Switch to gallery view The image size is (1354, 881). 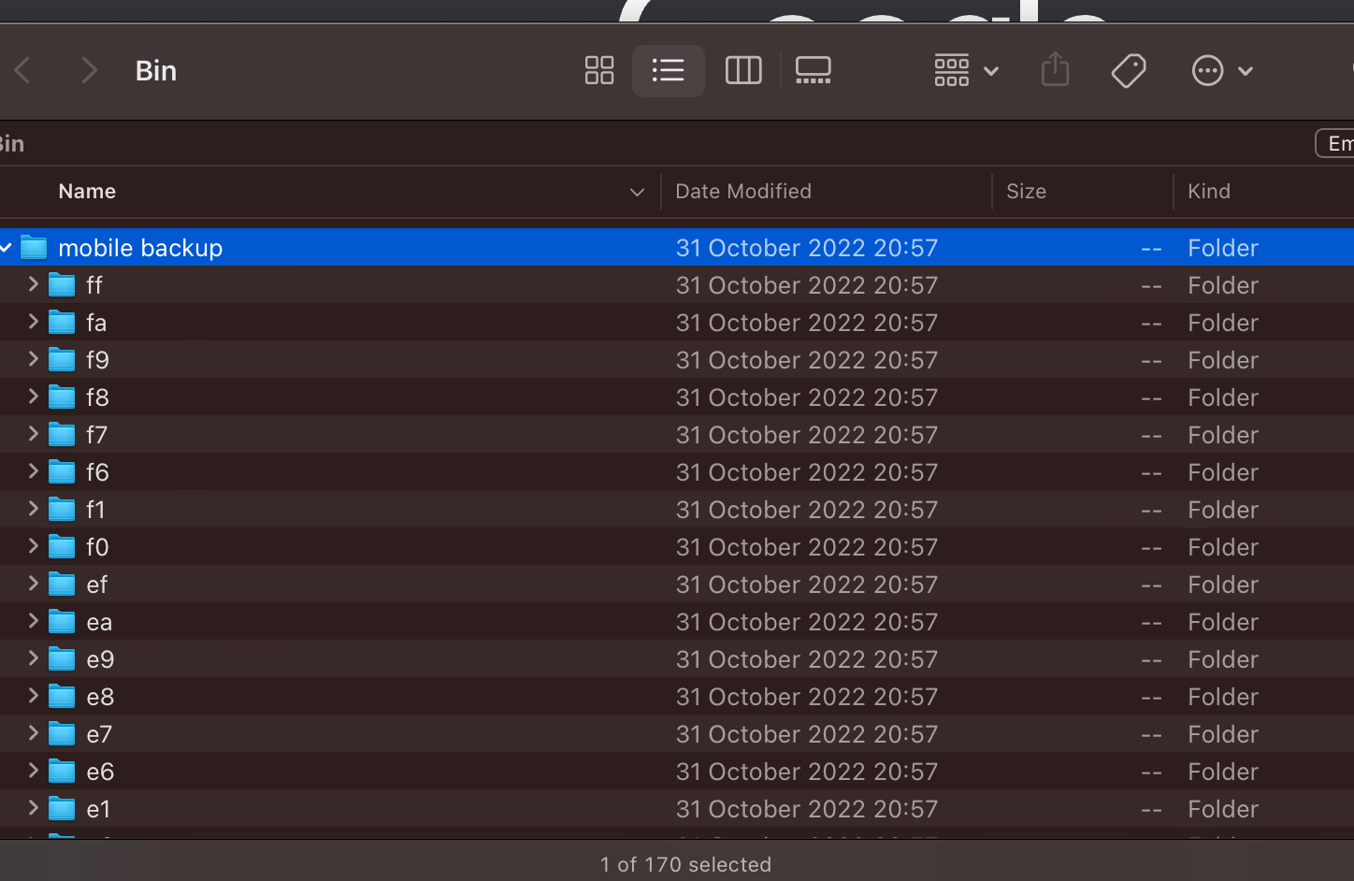click(x=813, y=70)
